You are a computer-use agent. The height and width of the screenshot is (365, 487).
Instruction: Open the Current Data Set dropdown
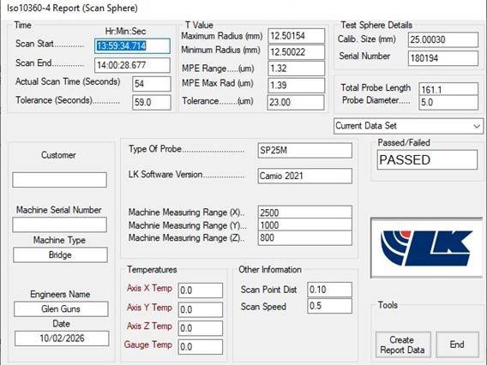click(408, 126)
